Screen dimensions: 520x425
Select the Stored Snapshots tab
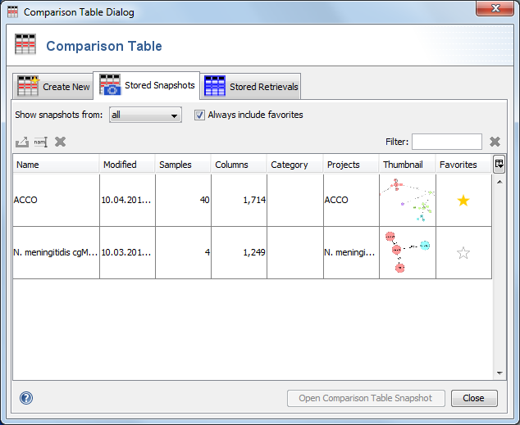pyautogui.click(x=148, y=85)
